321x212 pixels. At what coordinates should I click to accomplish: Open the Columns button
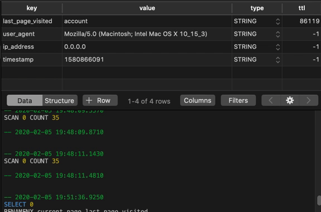[197, 100]
